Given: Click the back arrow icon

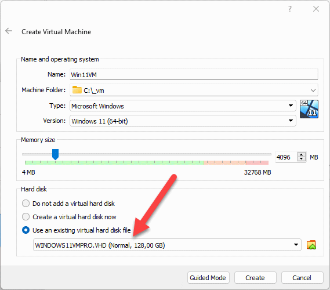Looking at the screenshot, I should pyautogui.click(x=9, y=31).
